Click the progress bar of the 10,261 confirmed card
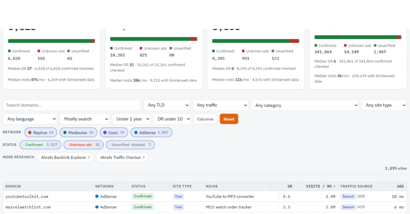 click(x=154, y=39)
